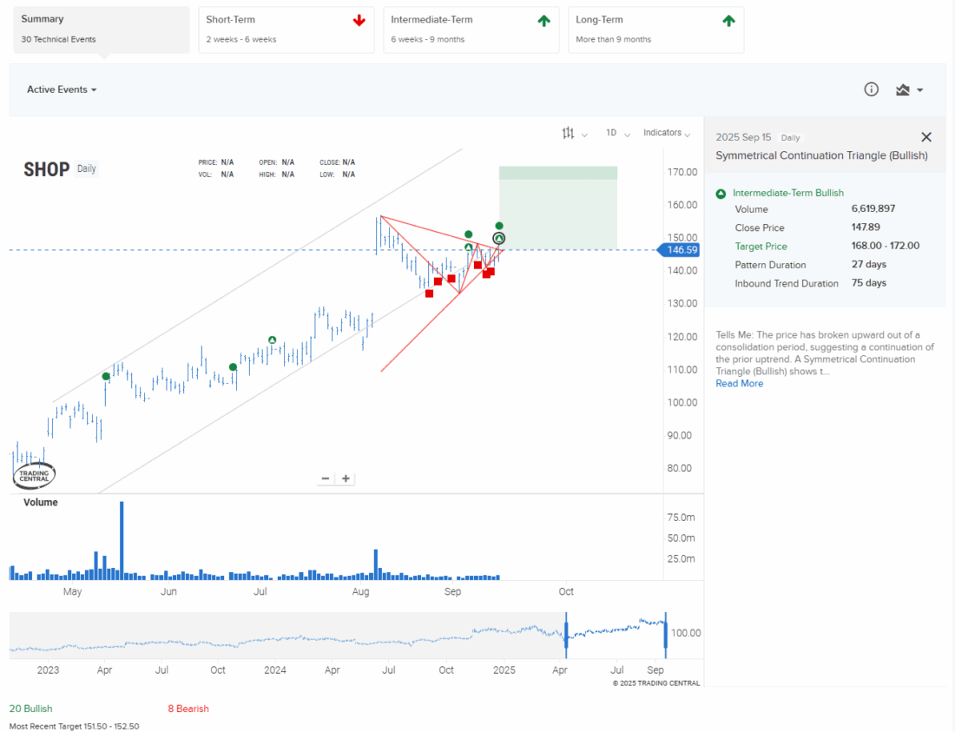Open the 1D interval dropdown
Image resolution: width=955 pixels, height=732 pixels.
pyautogui.click(x=617, y=133)
